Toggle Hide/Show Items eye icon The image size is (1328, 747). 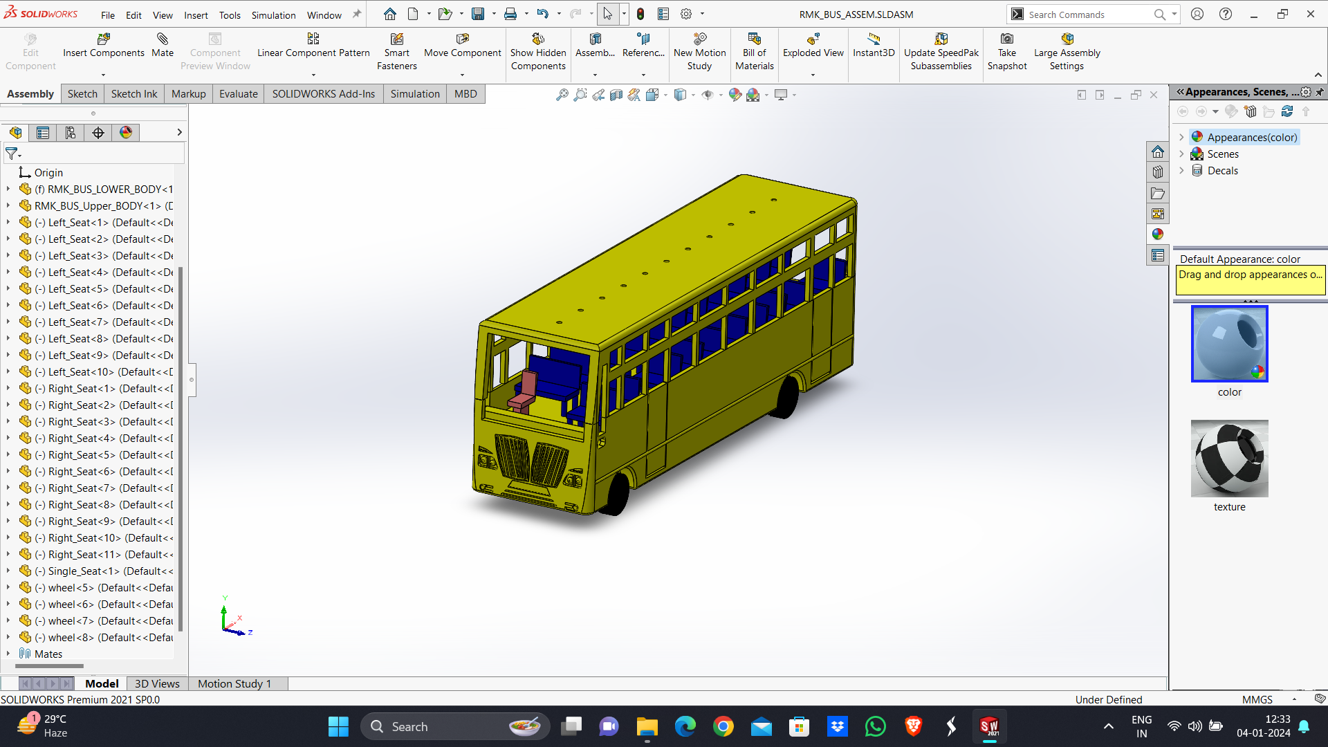click(707, 95)
